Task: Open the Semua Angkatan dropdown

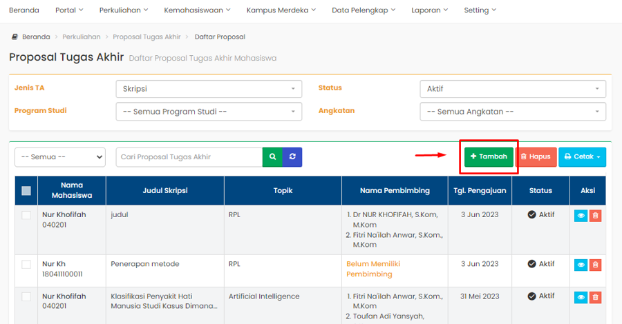Action: pos(512,112)
